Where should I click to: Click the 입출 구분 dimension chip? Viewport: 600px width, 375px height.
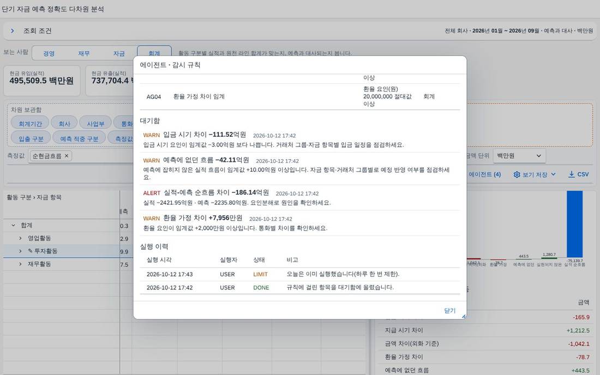[x=31, y=138]
